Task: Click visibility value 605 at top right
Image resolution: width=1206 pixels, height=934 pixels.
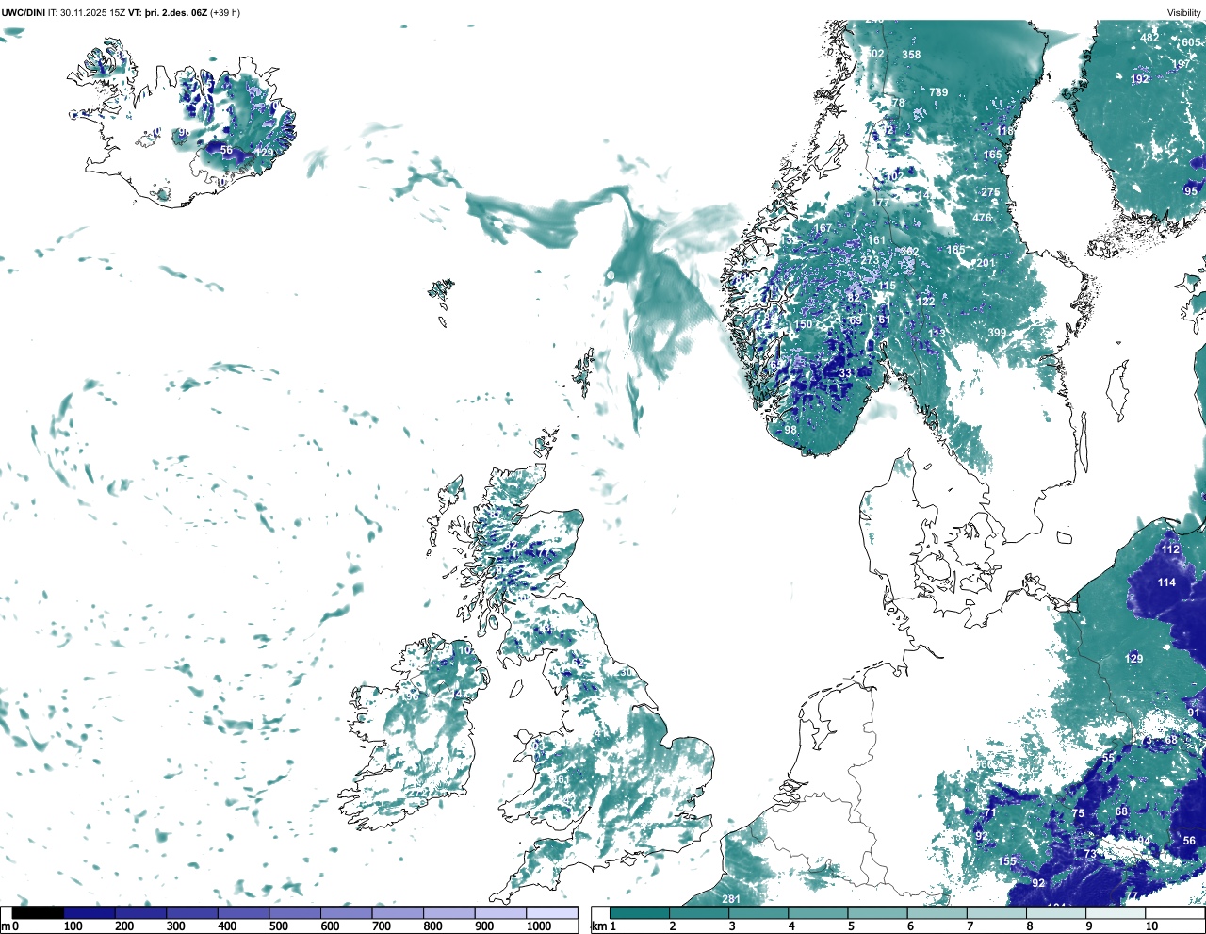Action: click(1192, 42)
